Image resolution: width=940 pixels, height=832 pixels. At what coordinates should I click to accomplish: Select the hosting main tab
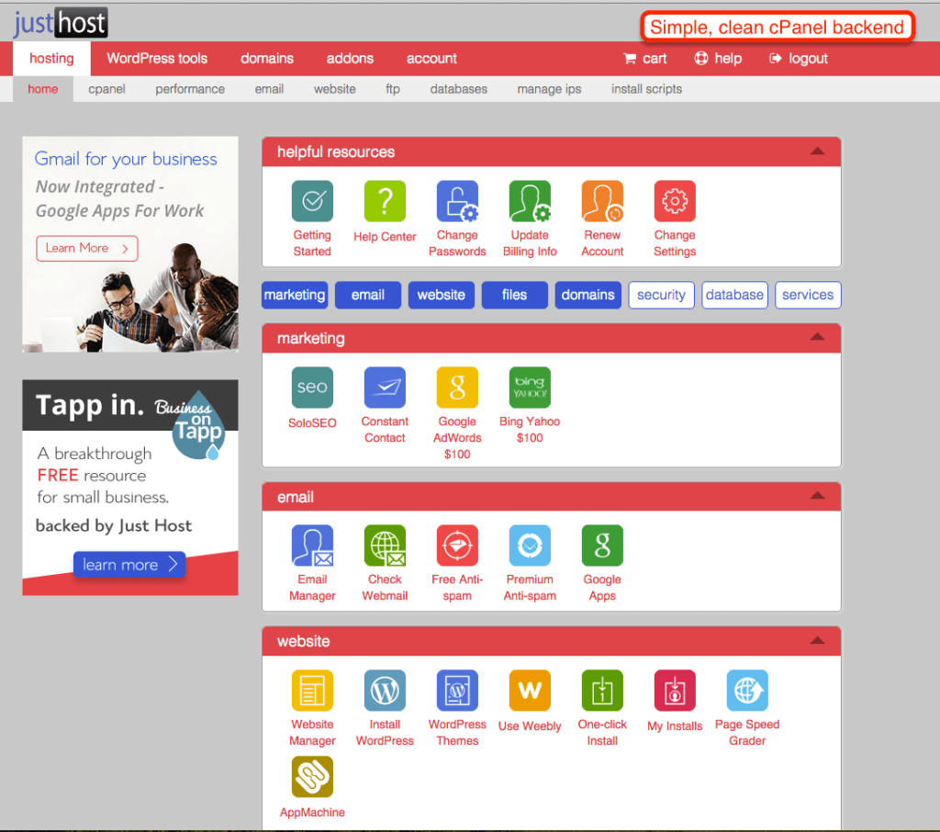click(x=51, y=59)
